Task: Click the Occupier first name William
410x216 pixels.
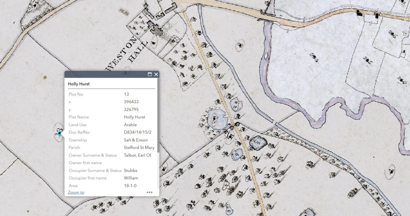Action: point(131,178)
